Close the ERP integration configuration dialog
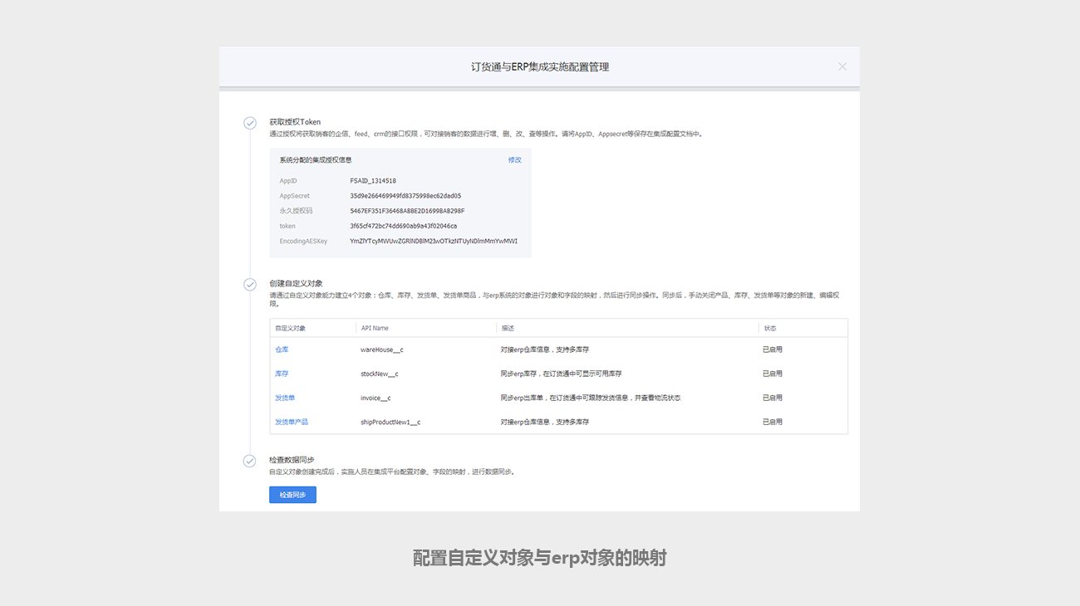 pos(842,66)
